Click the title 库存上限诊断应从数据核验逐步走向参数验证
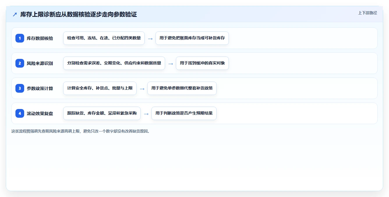The image size is (389, 197). (x=79, y=14)
